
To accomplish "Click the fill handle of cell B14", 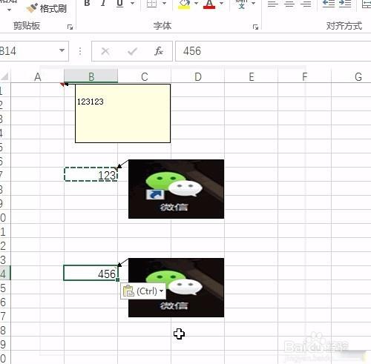I will [x=118, y=279].
